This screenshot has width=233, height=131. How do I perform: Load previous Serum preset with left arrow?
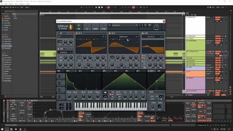click(140, 25)
